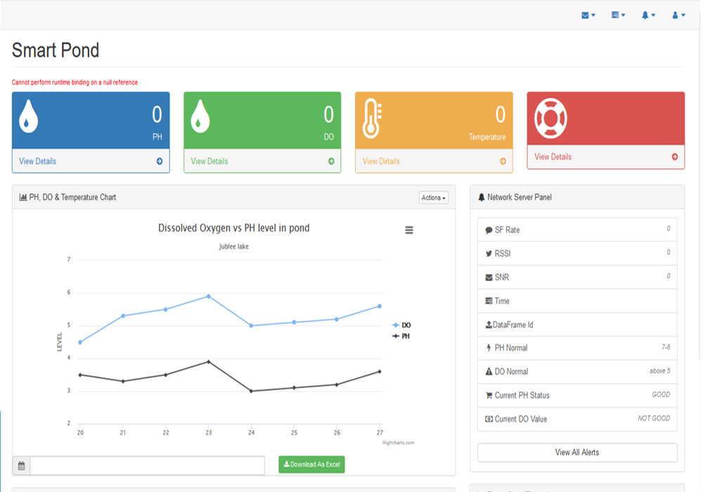
Task: Open View Details link on Temperature card
Action: (x=381, y=161)
